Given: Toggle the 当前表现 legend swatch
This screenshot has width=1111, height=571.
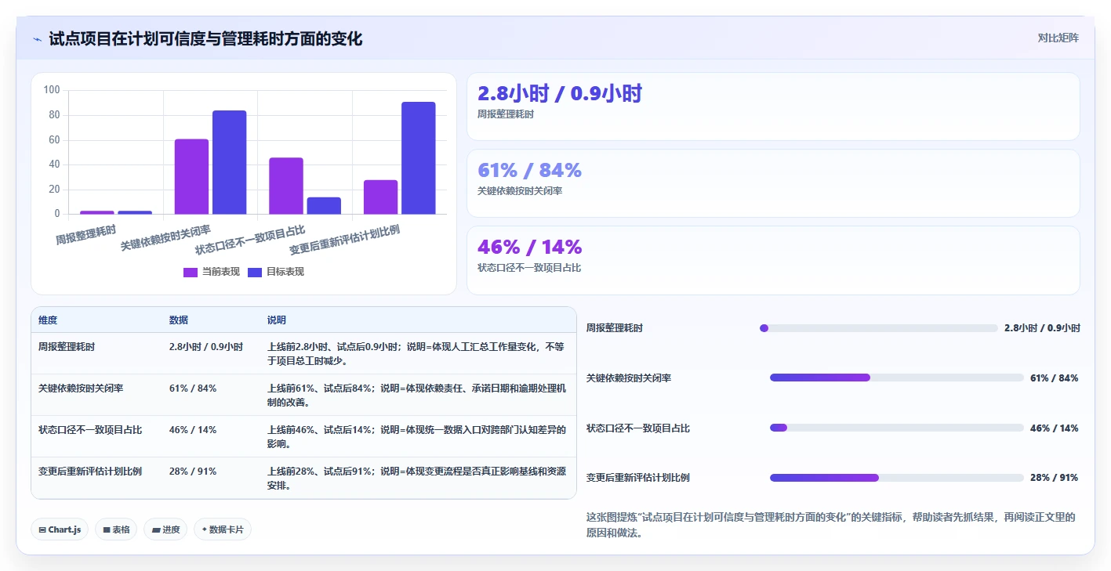Looking at the screenshot, I should coord(191,272).
